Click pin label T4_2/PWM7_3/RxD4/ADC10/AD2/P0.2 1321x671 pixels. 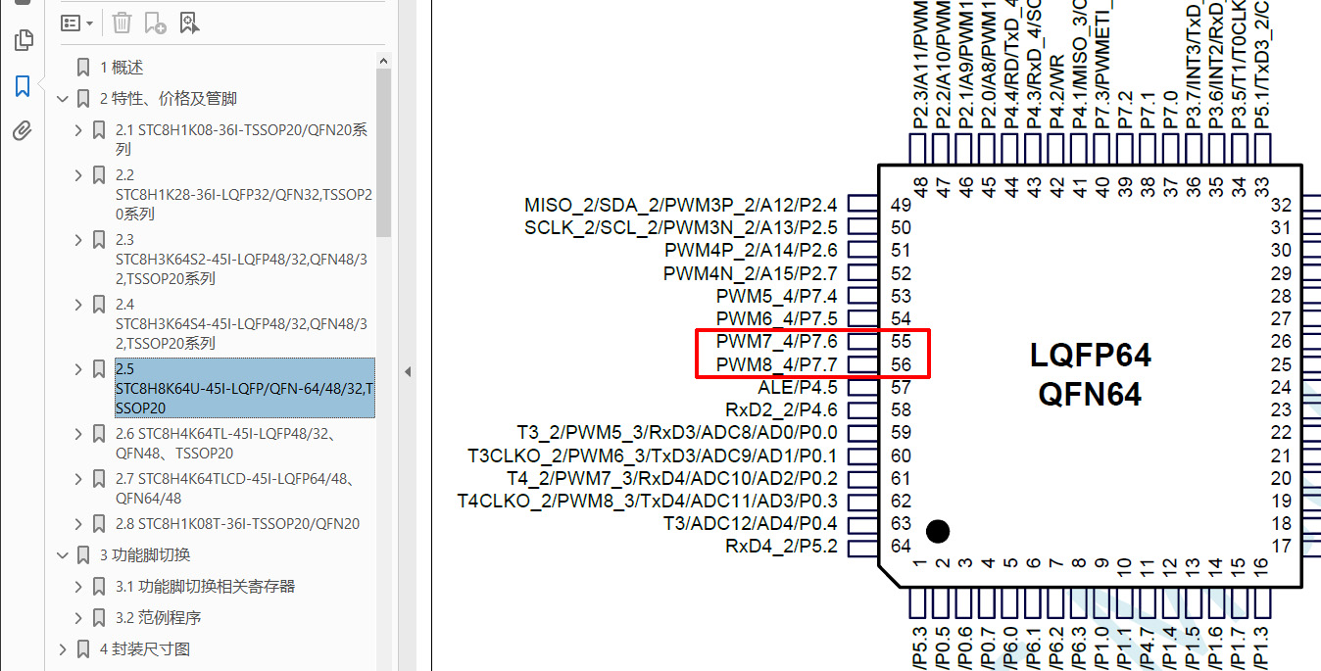click(x=672, y=478)
